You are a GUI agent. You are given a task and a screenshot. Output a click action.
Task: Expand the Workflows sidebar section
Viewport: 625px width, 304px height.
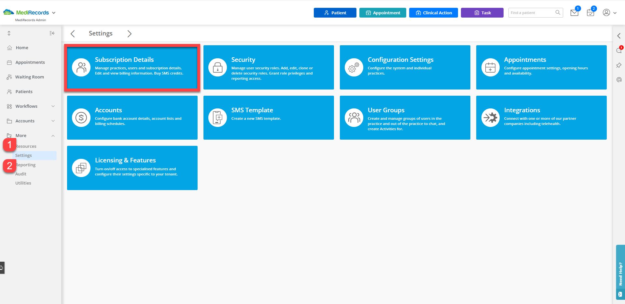53,106
